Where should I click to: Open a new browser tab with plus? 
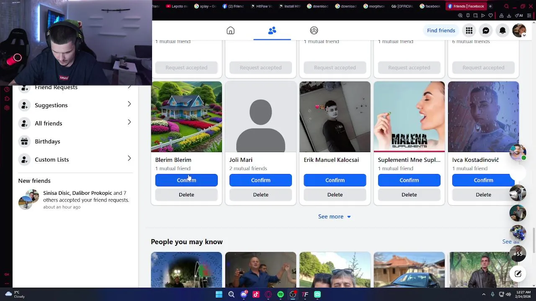pyautogui.click(x=490, y=6)
